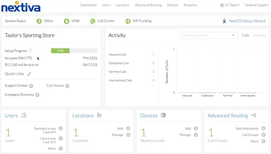
Task: Open the settings gear beside Hi Taylor
Action: [222, 5]
